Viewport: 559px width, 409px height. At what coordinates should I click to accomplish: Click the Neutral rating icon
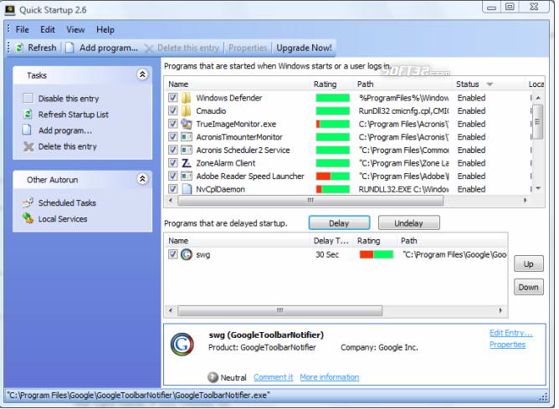click(x=213, y=377)
